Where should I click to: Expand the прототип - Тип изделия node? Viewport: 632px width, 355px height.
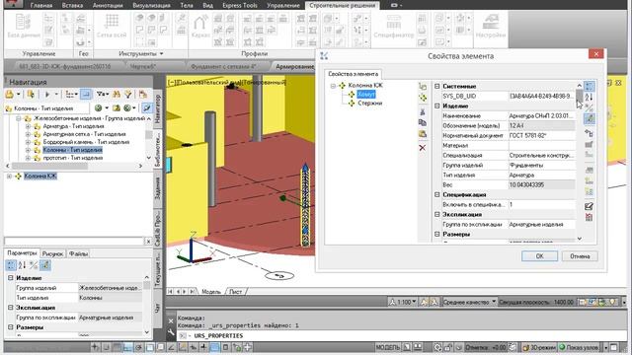28,158
